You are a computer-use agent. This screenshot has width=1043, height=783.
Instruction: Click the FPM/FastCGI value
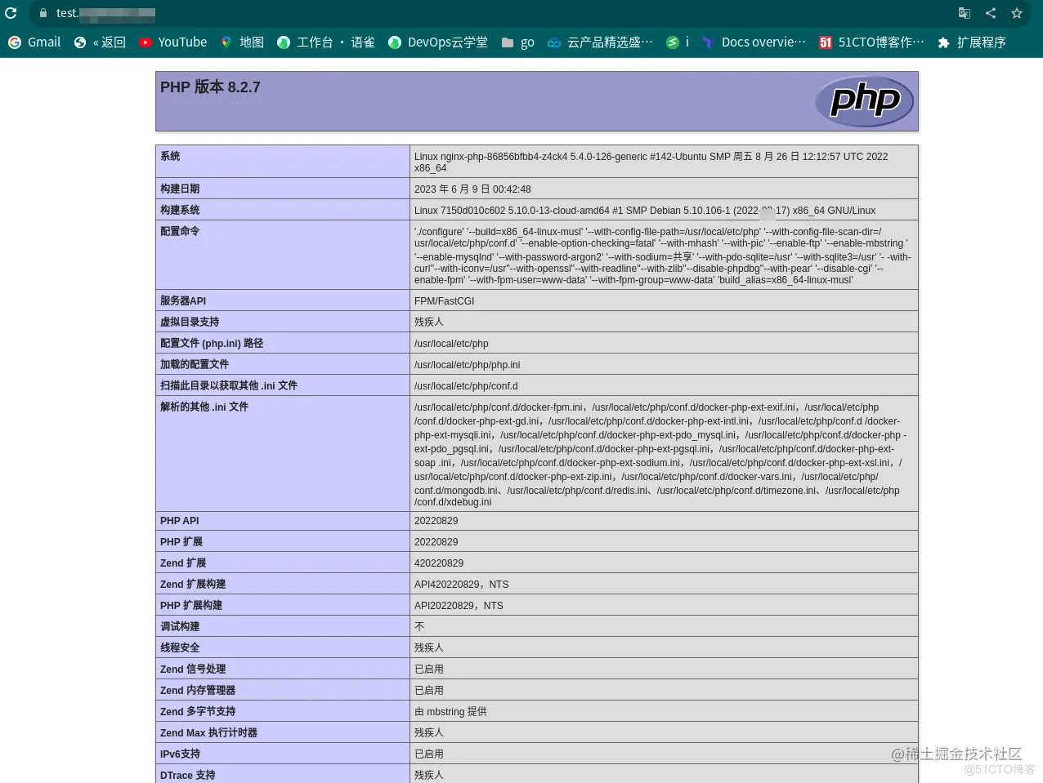[444, 301]
